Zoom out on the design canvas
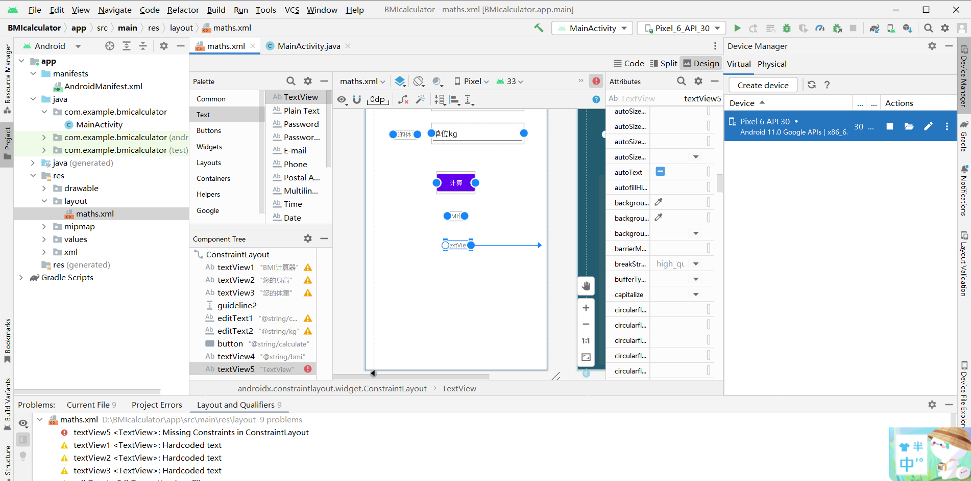 click(586, 324)
